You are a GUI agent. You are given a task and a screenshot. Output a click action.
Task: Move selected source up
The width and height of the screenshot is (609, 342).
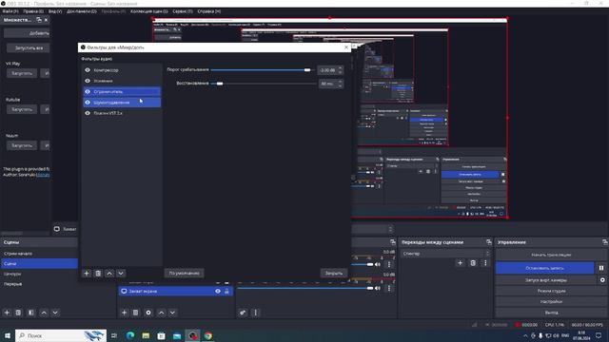click(161, 313)
